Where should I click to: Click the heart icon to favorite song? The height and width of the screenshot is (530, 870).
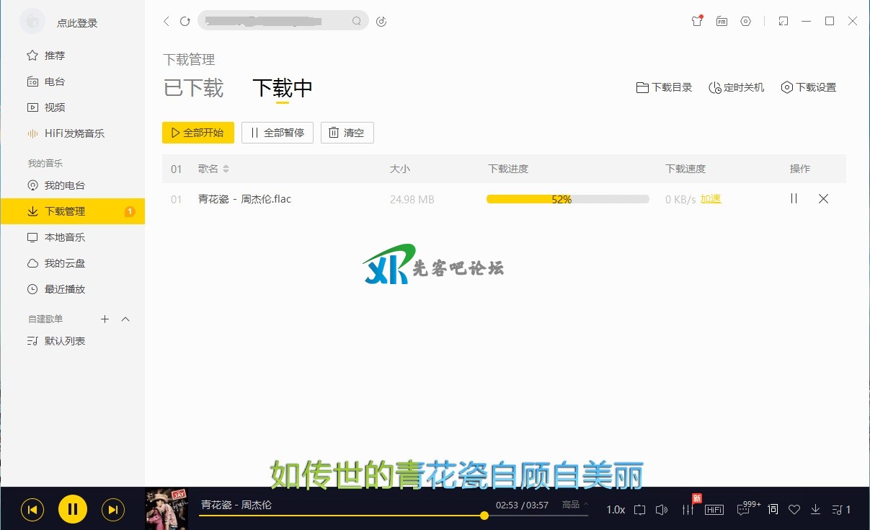point(794,510)
